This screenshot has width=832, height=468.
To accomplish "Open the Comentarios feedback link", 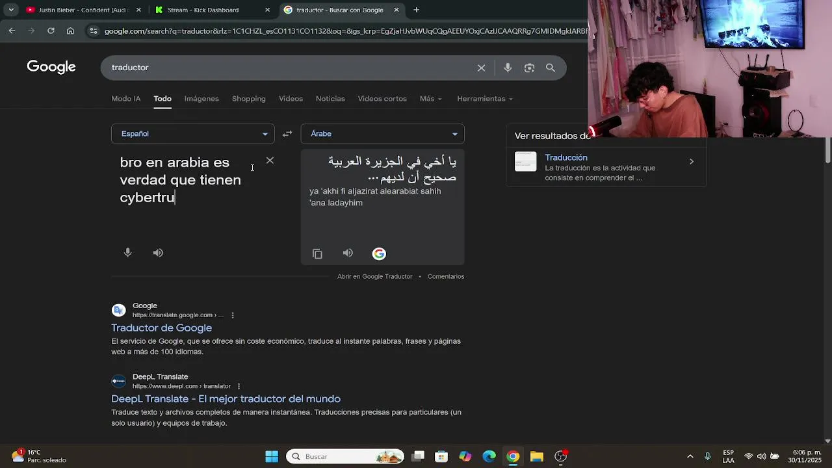I will (x=446, y=276).
